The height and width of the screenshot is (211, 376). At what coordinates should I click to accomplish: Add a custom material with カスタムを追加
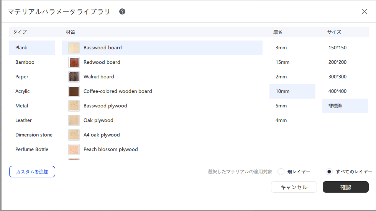[x=32, y=172]
